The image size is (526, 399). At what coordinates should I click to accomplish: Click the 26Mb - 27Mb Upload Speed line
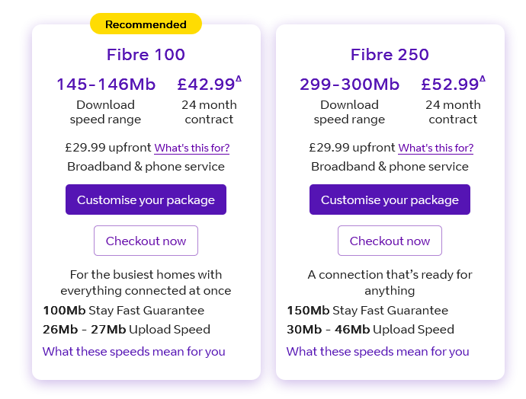[127, 329]
